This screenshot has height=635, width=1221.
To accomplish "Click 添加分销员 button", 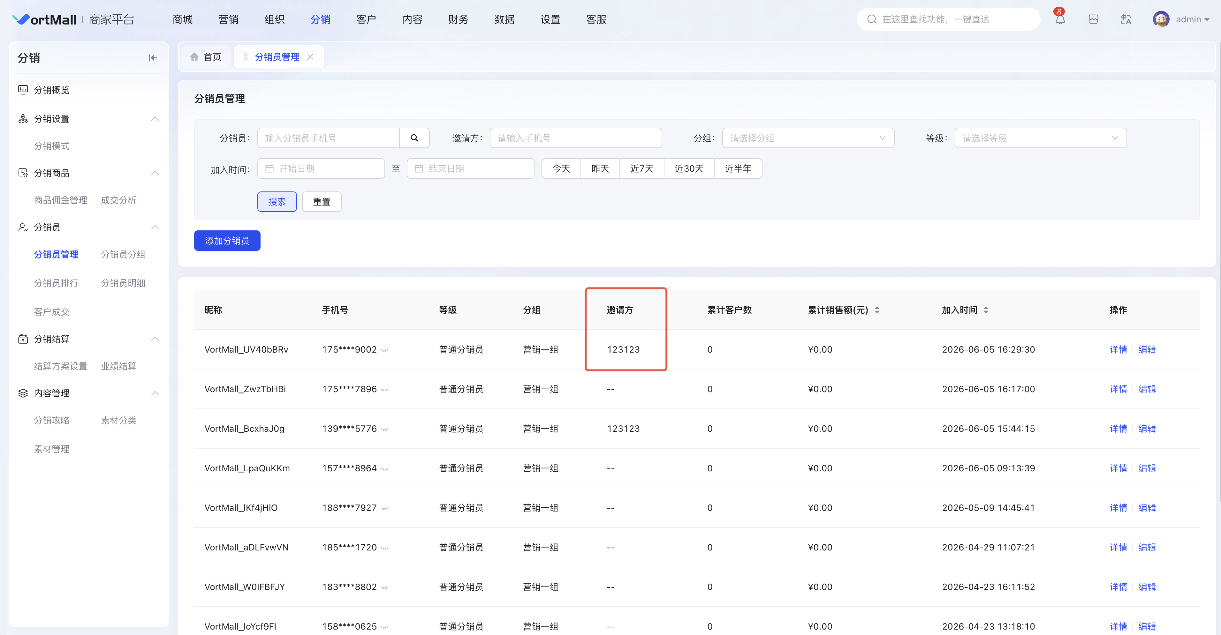I will 227,241.
